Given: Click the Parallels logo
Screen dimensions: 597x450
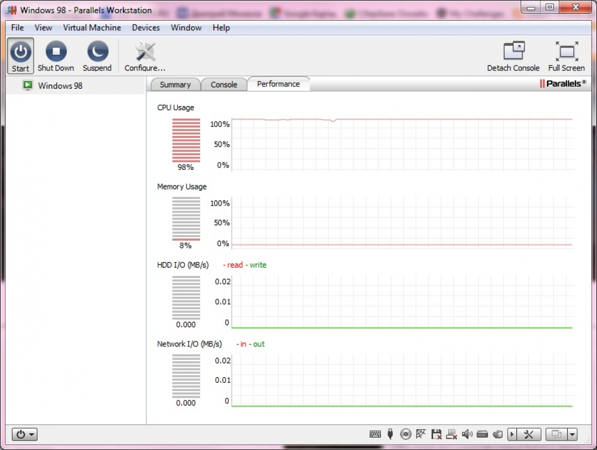Looking at the screenshot, I should (563, 83).
